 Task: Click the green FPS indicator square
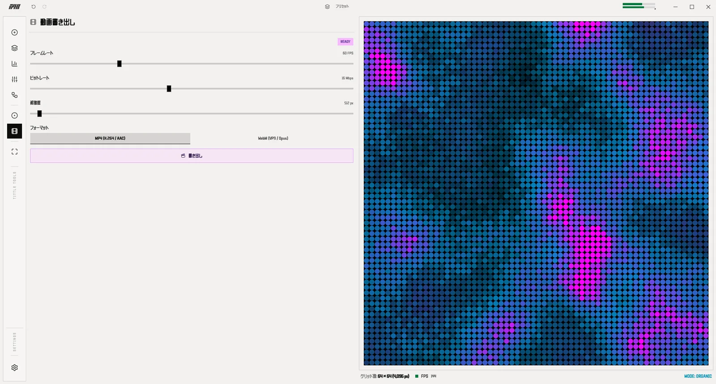click(417, 376)
